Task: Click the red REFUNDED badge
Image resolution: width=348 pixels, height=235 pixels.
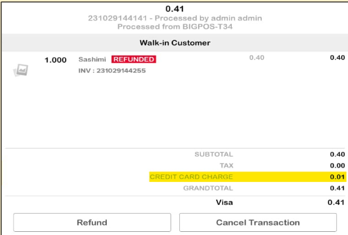Action: [x=134, y=59]
